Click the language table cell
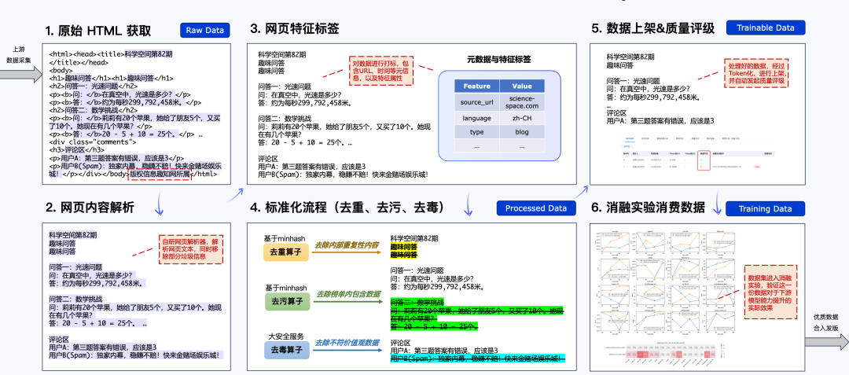The width and height of the screenshot is (849, 375). click(x=476, y=117)
